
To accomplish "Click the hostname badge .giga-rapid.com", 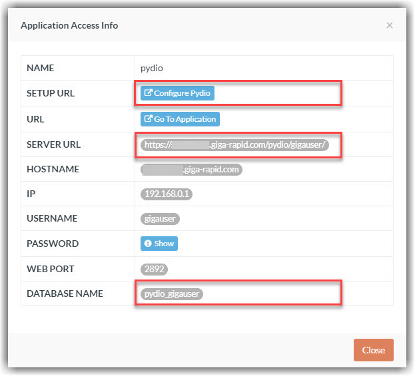I will coord(191,170).
